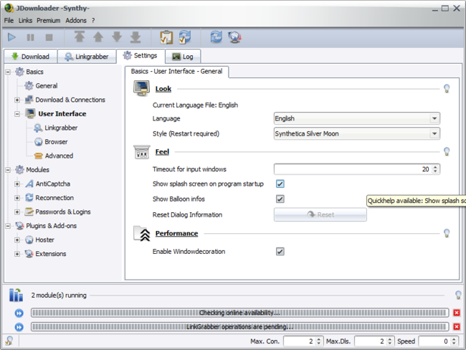The image size is (466, 350).
Task: Expand the Hoster tree node
Action: [17, 240]
